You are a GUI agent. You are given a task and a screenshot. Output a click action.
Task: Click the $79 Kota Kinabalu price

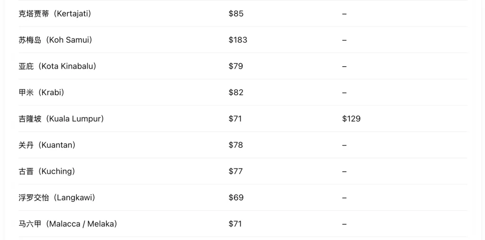coord(236,66)
